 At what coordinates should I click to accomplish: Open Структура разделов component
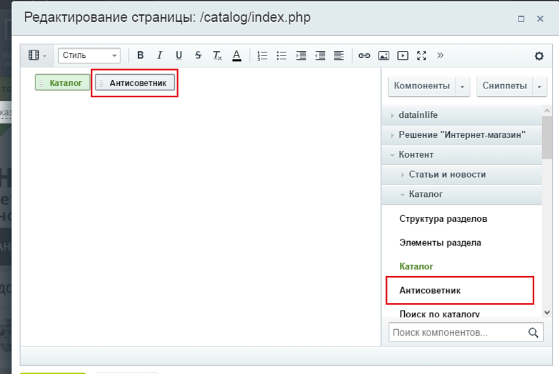(444, 219)
